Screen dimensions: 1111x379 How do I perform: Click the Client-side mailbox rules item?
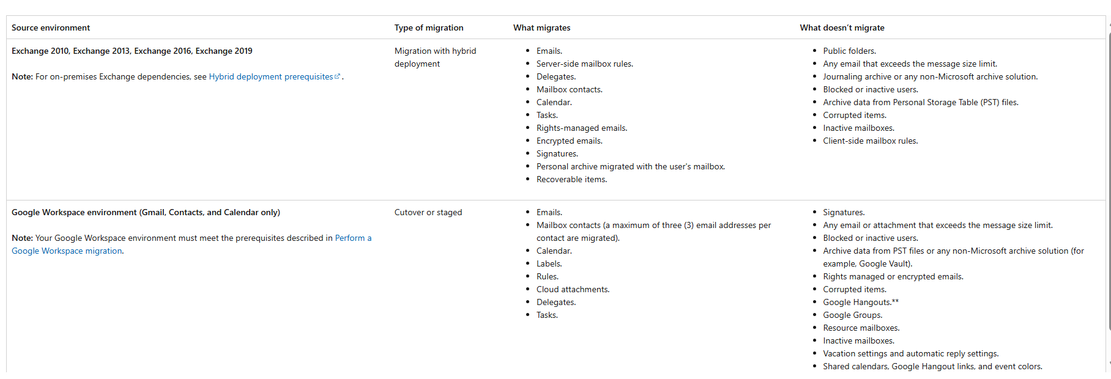tap(870, 141)
